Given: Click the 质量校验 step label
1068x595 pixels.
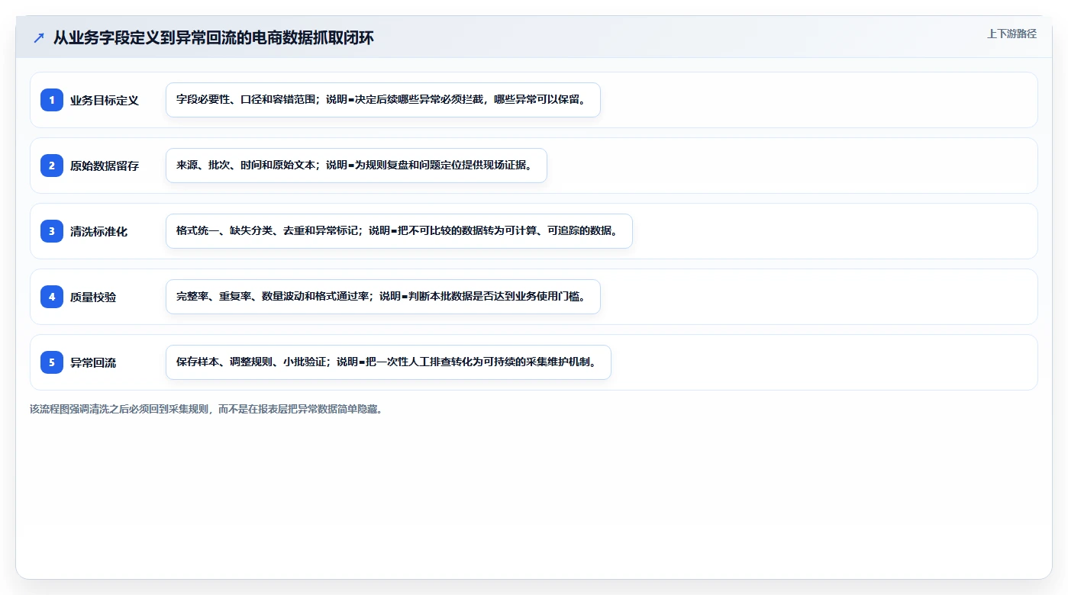Looking at the screenshot, I should click(x=93, y=297).
